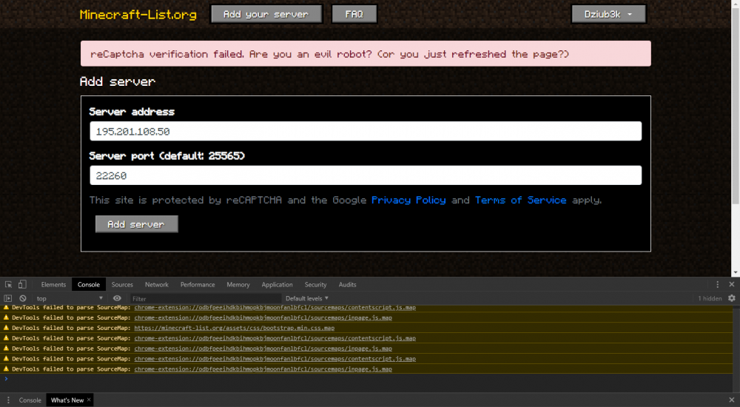The width and height of the screenshot is (740, 407).
Task: Select the drawer Console tab
Action: point(30,400)
